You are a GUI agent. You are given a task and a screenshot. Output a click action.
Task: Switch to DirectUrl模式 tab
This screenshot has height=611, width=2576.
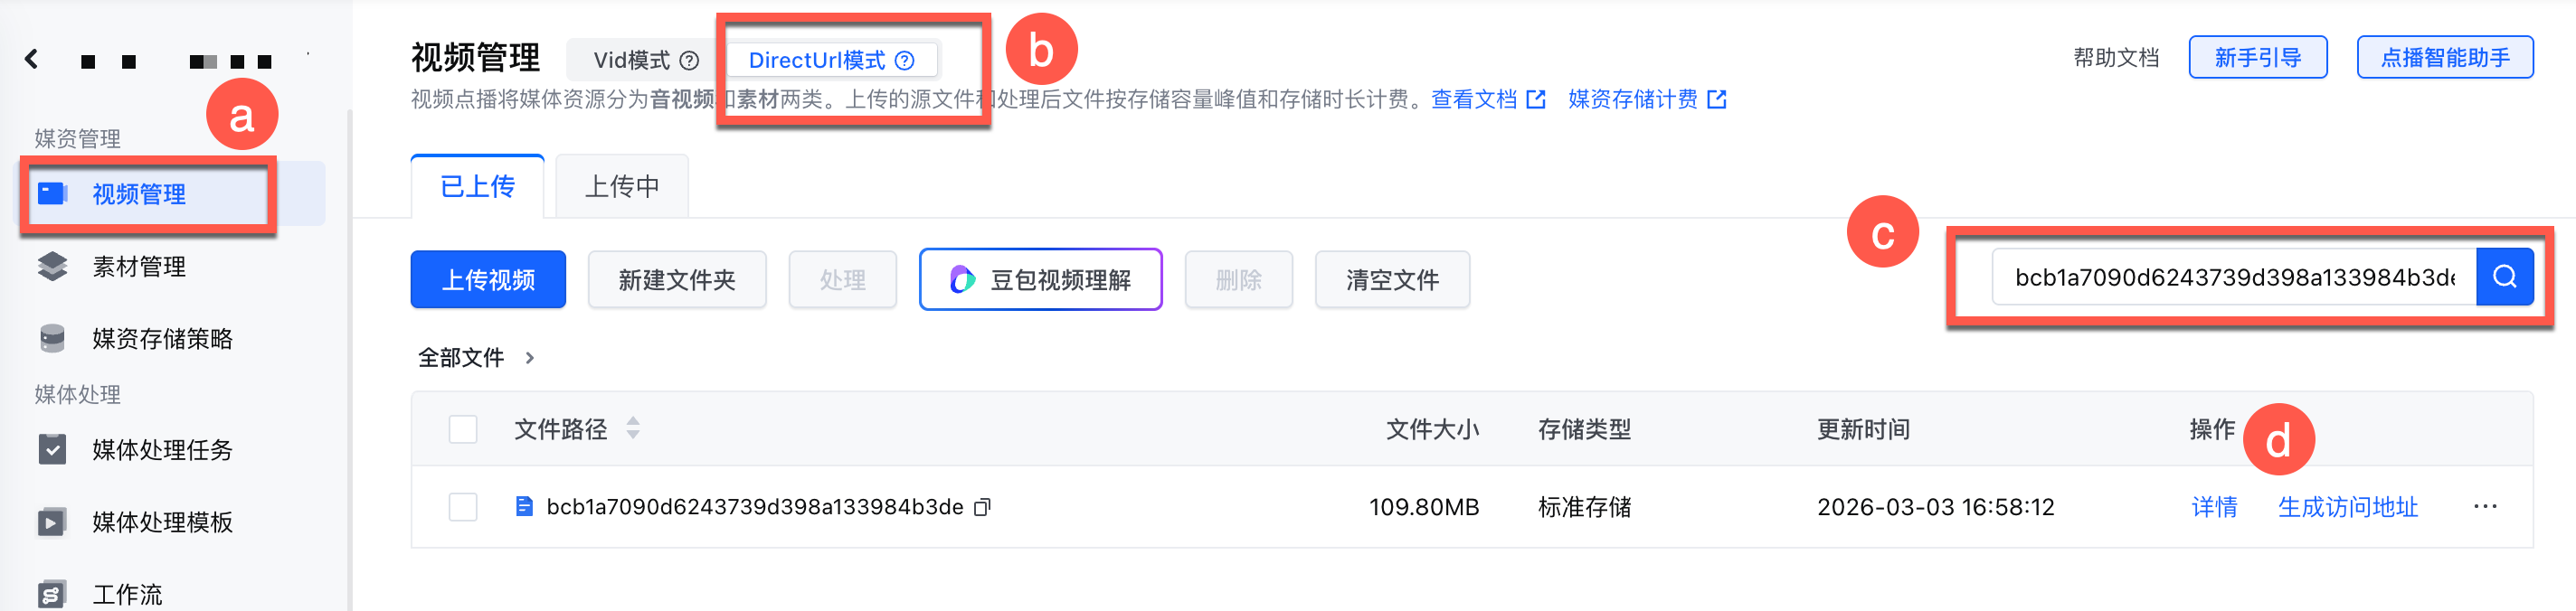(x=816, y=61)
